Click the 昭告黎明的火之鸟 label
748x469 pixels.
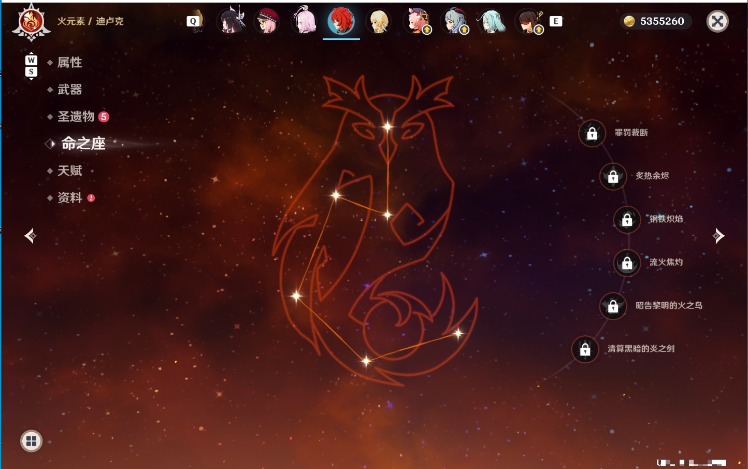click(669, 305)
